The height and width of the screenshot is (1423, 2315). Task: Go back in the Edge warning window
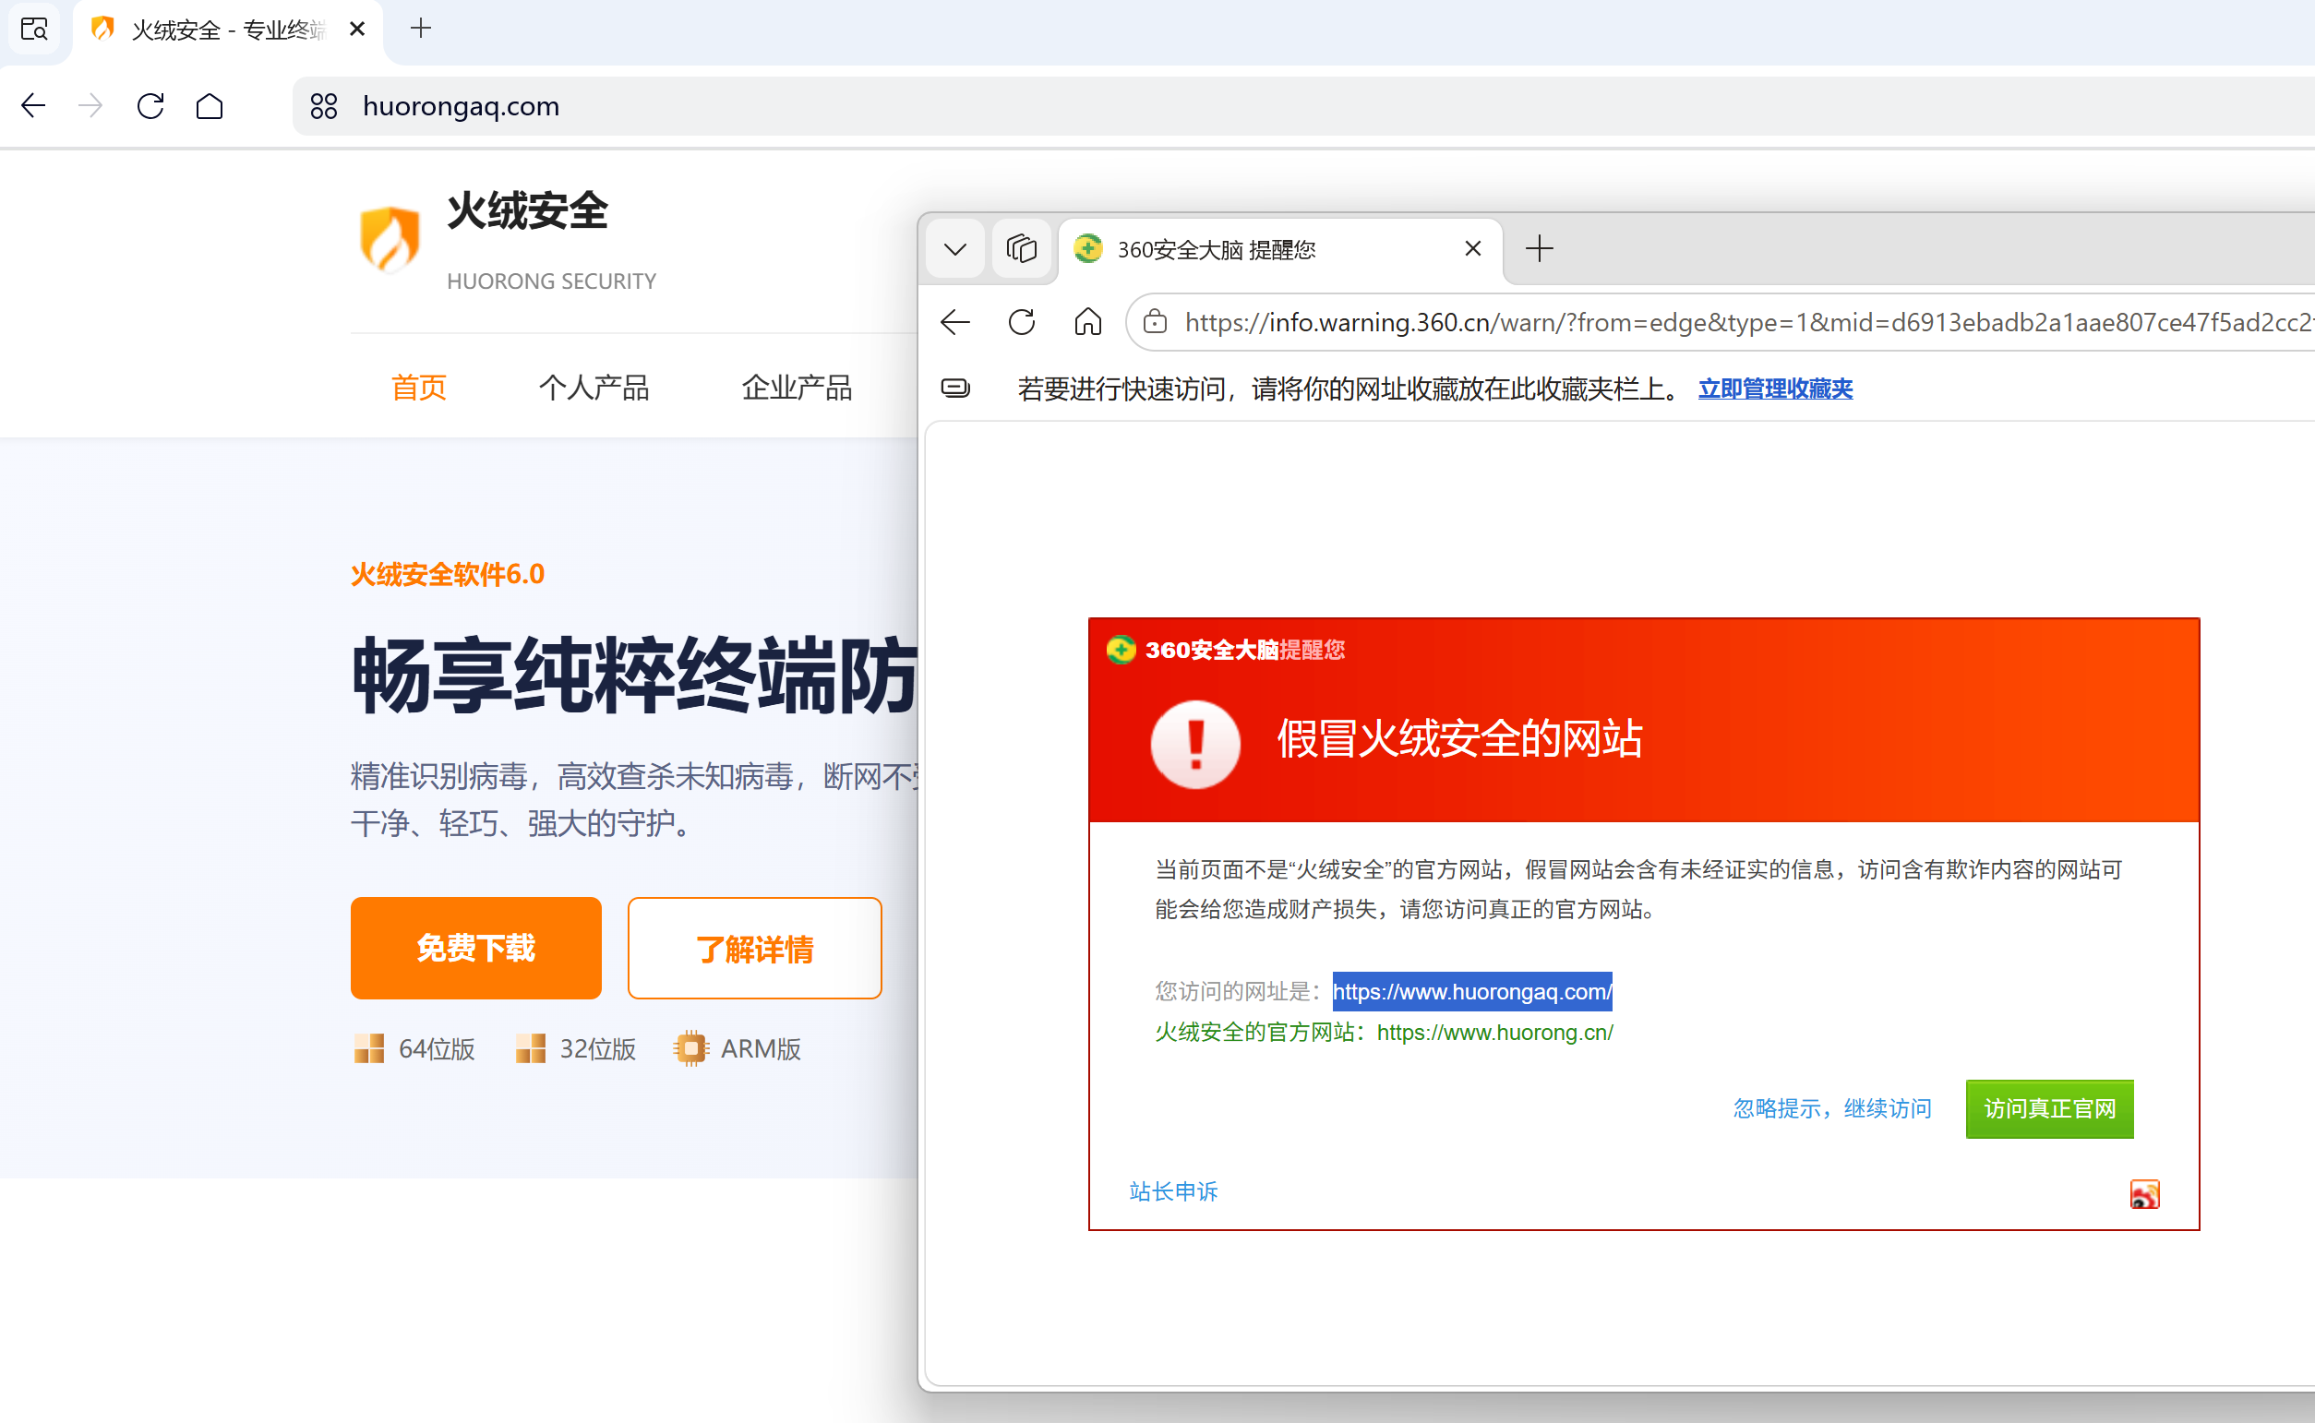click(x=955, y=322)
